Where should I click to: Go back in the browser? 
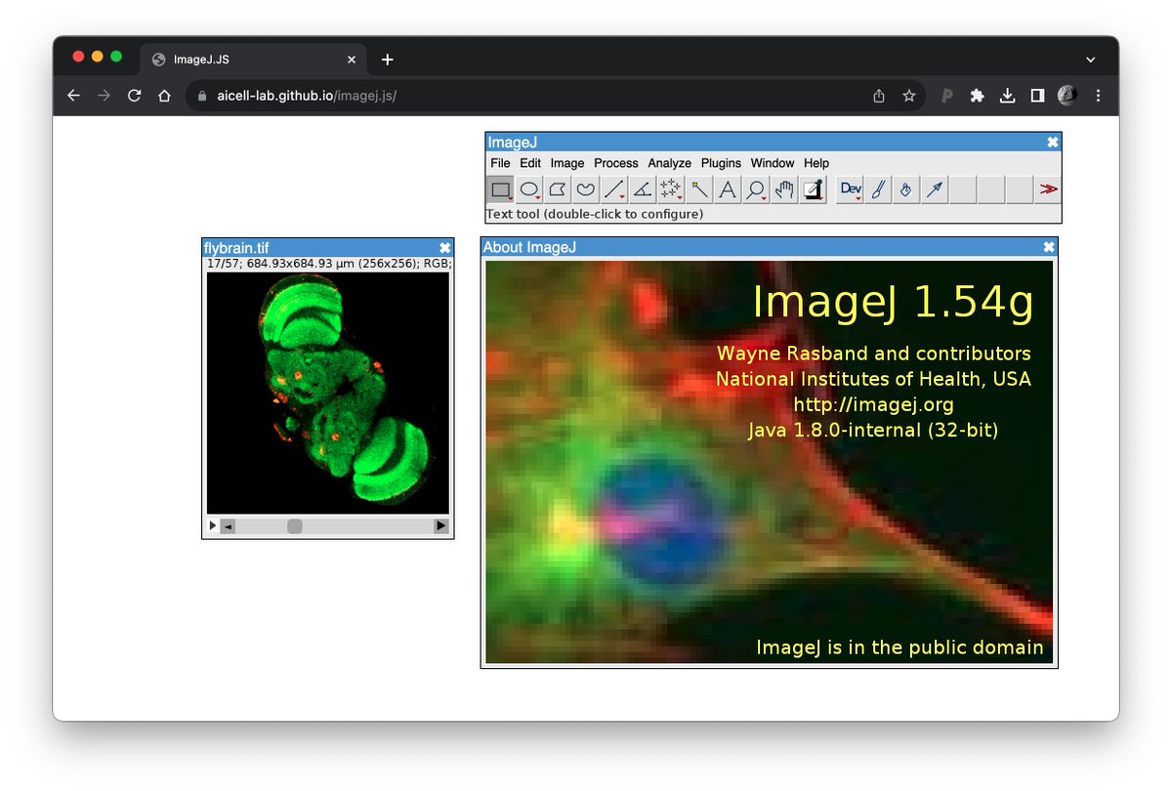(73, 96)
